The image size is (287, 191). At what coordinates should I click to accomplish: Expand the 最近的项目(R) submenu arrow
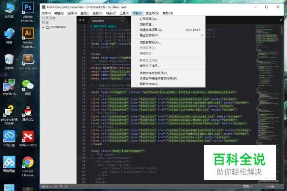tap(202, 35)
